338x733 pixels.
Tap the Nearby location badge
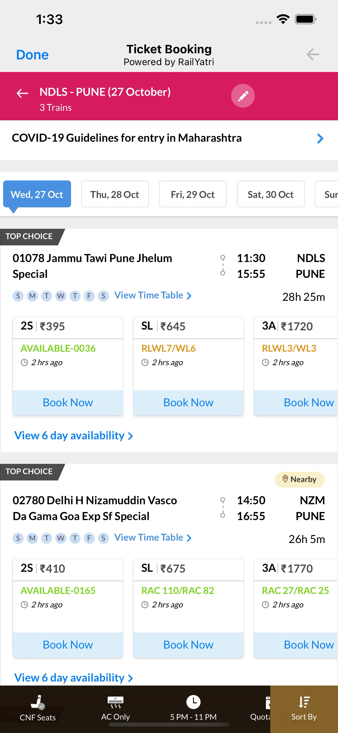299,479
